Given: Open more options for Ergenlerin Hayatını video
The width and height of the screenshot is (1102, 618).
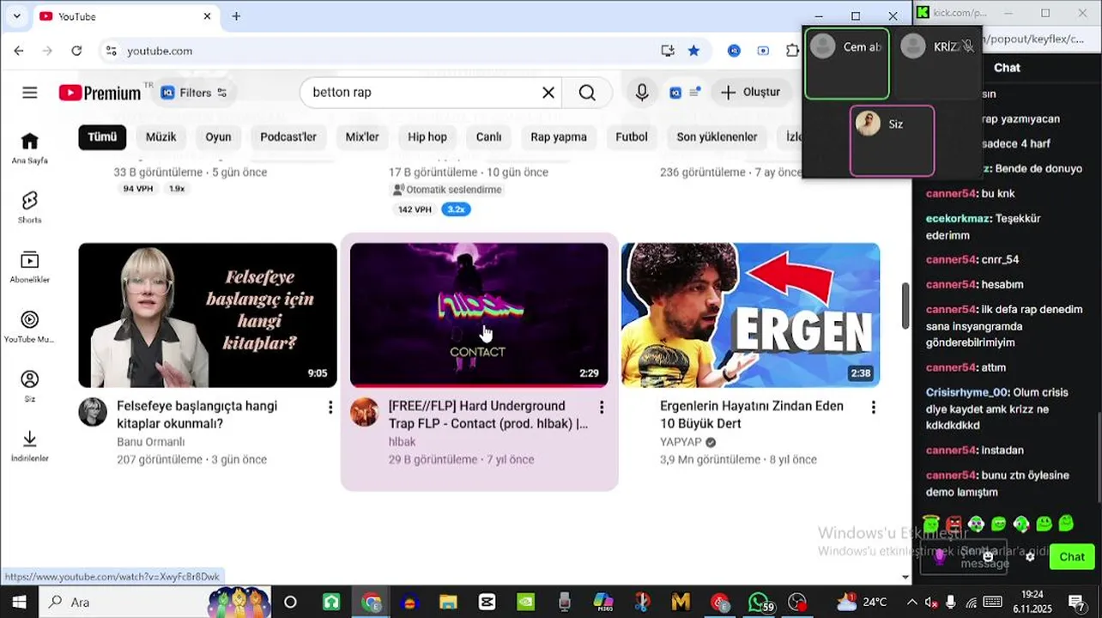Looking at the screenshot, I should pos(874,407).
